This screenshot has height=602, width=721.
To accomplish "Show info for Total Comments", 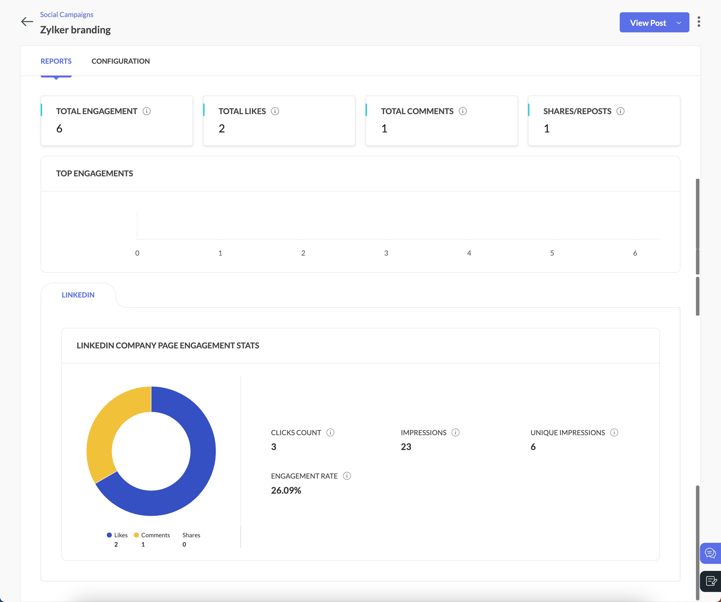I will click(x=463, y=111).
